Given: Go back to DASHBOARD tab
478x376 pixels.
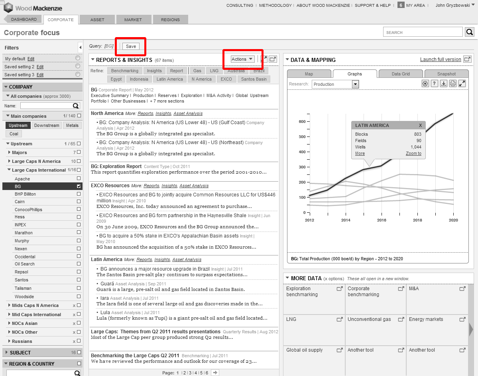Looking at the screenshot, I should 24,19.
